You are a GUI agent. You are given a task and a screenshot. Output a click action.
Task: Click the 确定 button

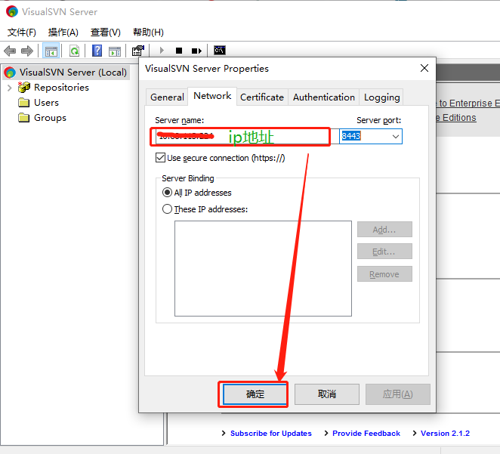click(x=255, y=394)
